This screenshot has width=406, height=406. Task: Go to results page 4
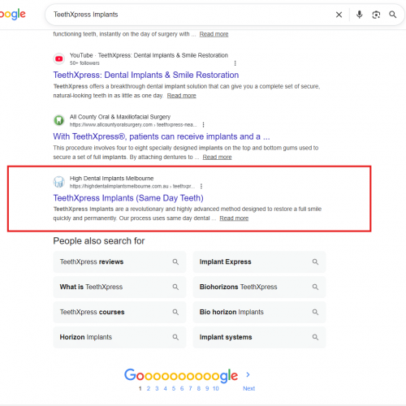point(165,388)
